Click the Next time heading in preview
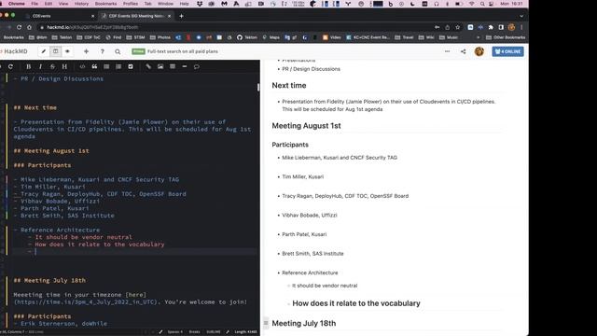Viewport: 597px width, 336px height. (289, 85)
